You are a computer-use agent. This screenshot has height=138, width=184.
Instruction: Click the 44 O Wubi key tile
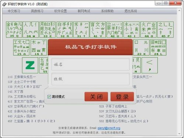tap(148, 29)
